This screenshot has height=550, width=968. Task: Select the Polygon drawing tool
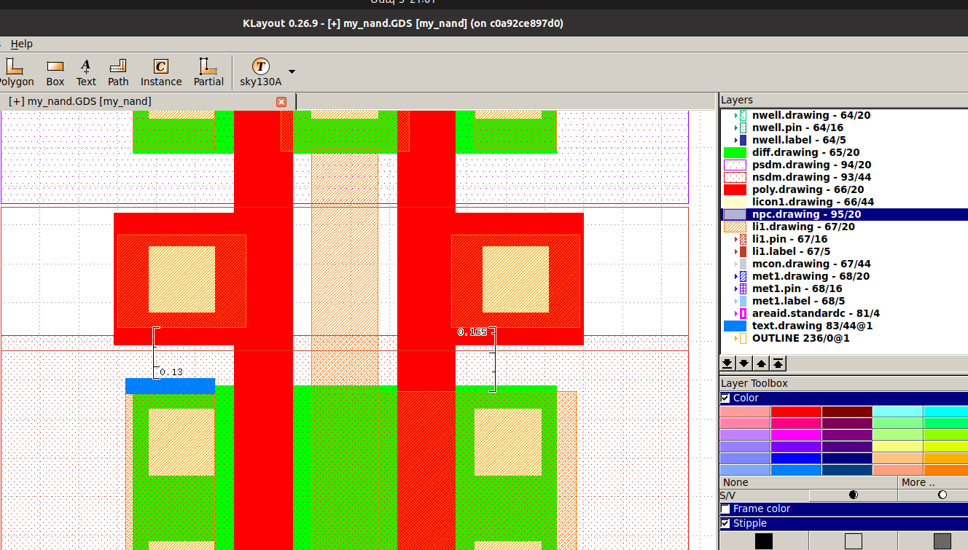coord(17,73)
